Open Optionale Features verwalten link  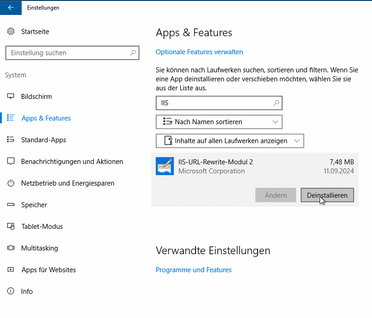[199, 52]
